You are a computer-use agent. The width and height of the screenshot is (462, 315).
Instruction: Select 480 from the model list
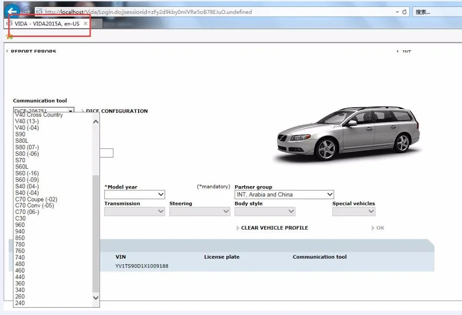[x=20, y=264]
